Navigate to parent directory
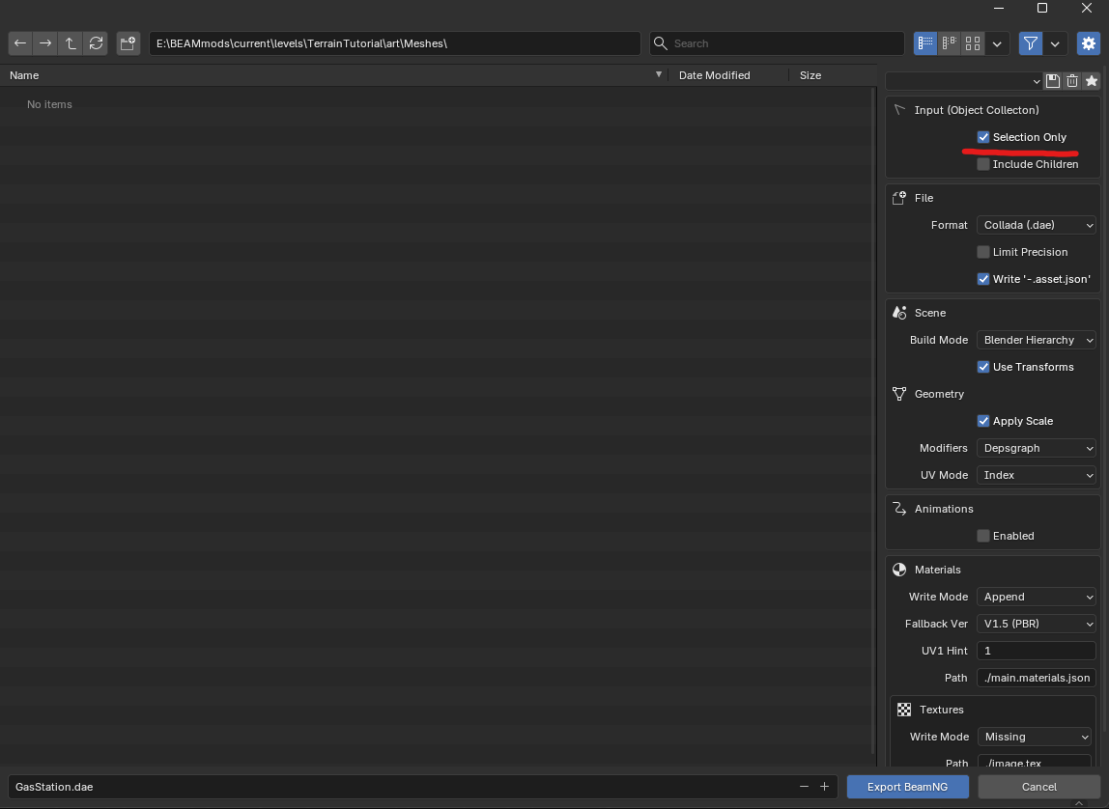The width and height of the screenshot is (1109, 809). [x=71, y=43]
